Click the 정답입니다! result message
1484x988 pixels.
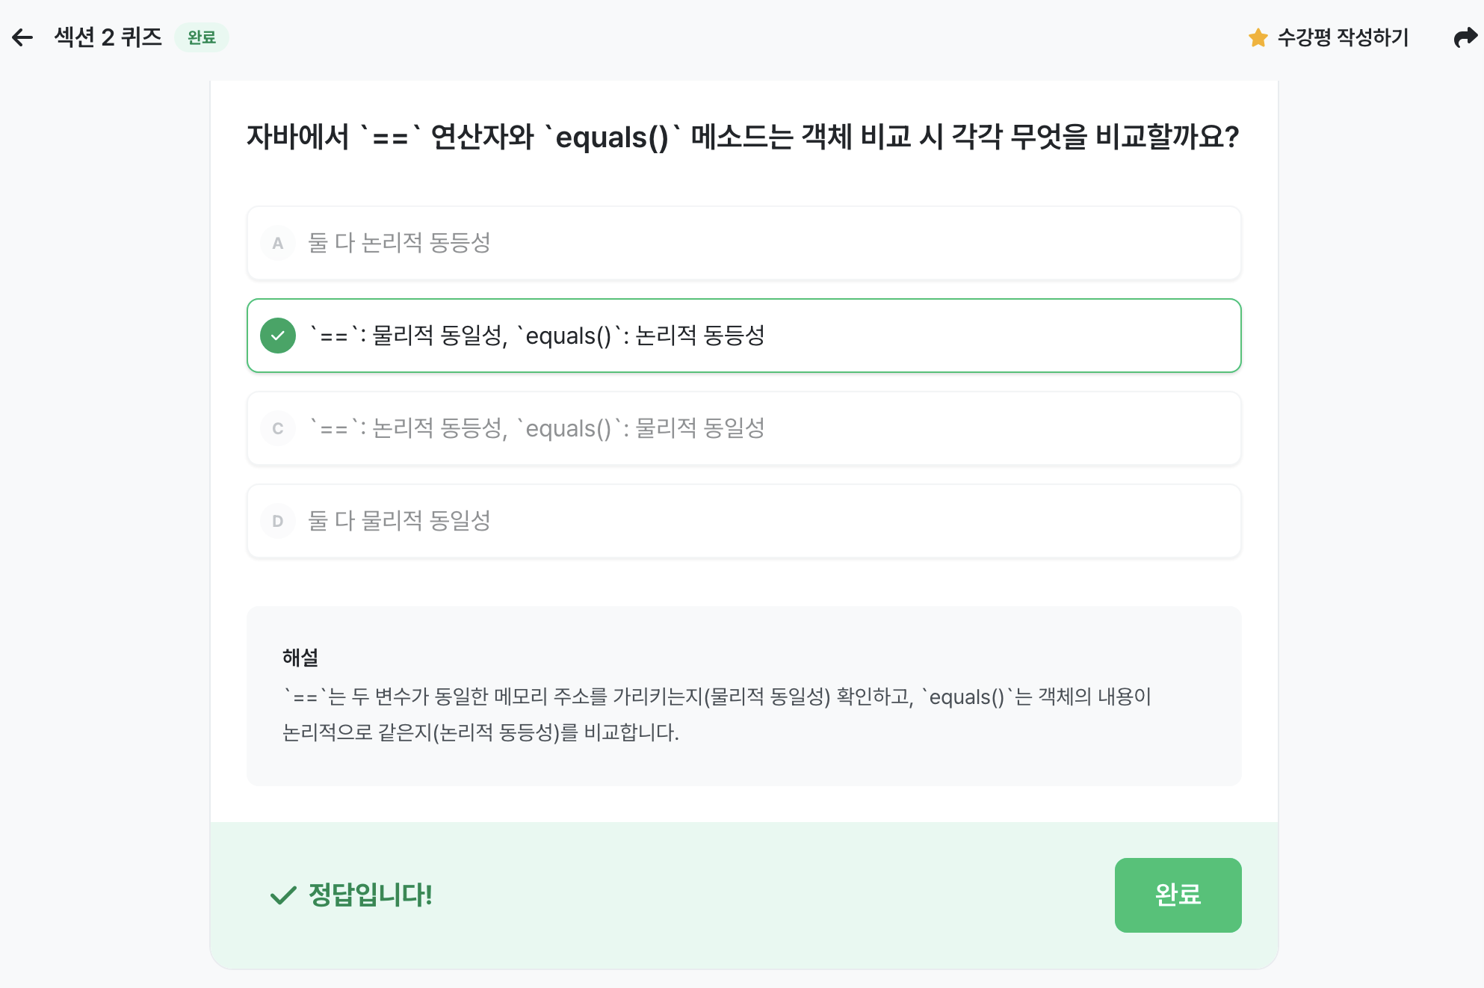[371, 895]
